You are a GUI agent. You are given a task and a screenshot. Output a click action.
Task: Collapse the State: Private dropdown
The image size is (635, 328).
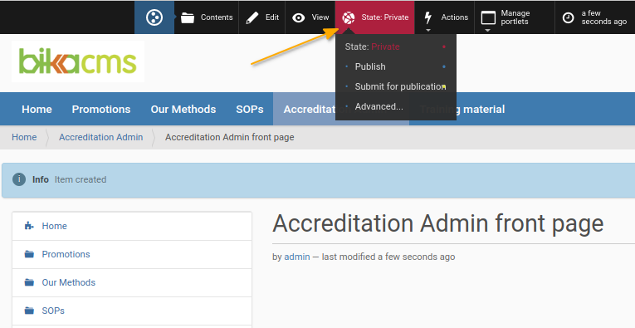(374, 17)
